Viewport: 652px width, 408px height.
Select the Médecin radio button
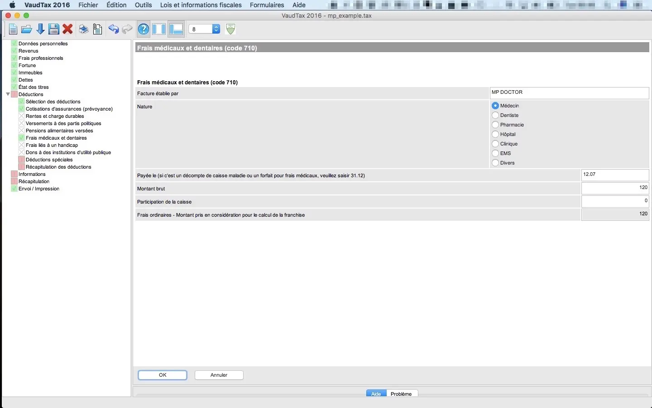[x=495, y=106]
